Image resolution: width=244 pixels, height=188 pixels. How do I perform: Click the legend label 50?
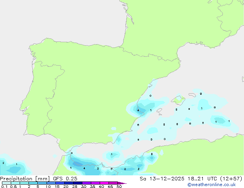(x=119, y=186)
